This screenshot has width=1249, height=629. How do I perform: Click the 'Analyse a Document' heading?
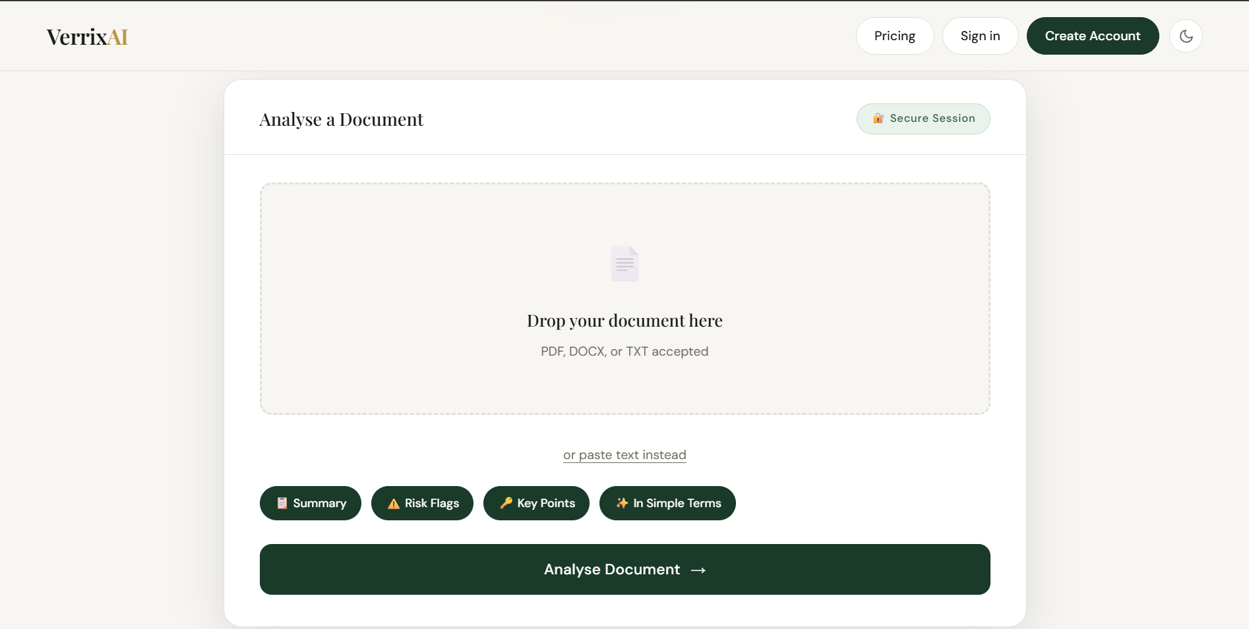tap(341, 120)
